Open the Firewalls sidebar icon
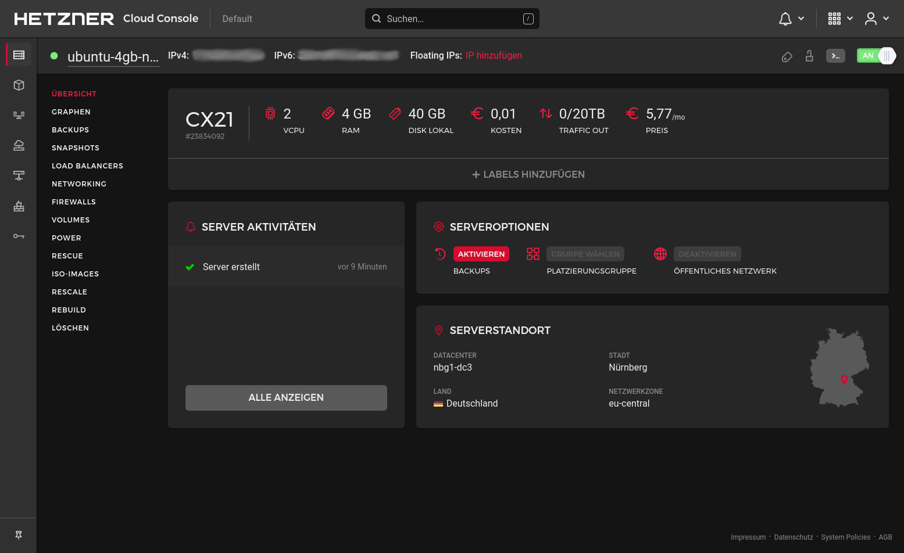904x553 pixels. tap(19, 206)
